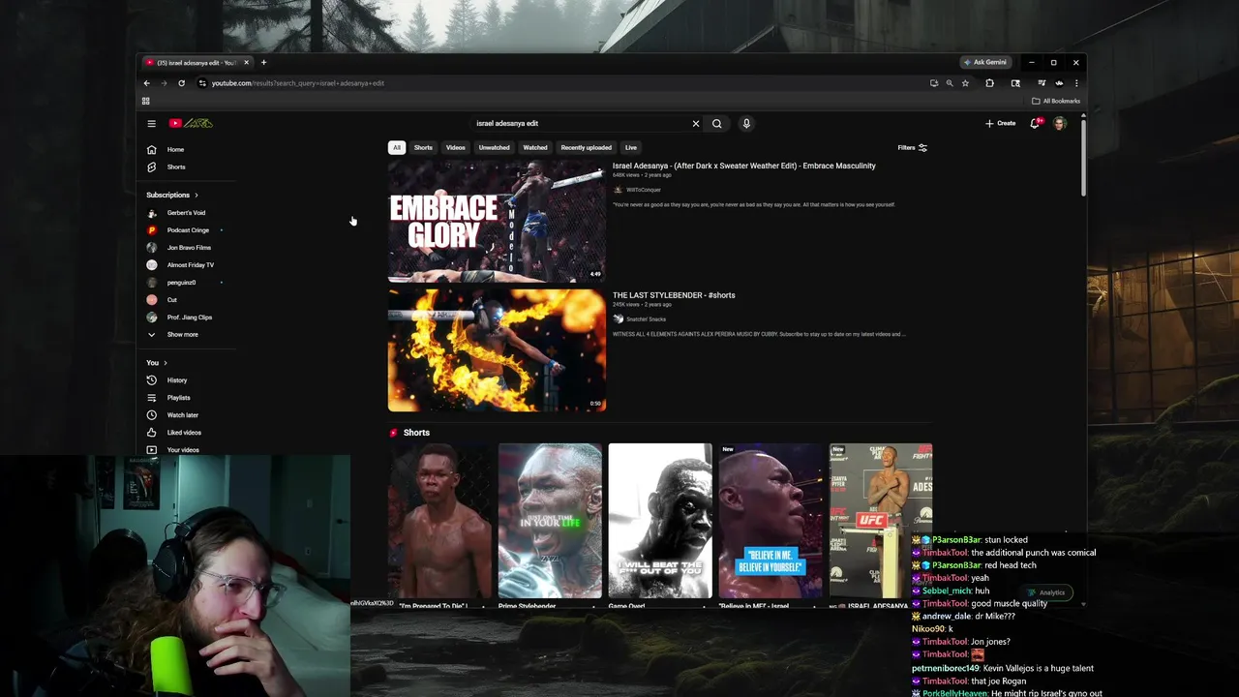The height and width of the screenshot is (697, 1239).
Task: Clear the search box with the X icon
Action: coord(695,123)
